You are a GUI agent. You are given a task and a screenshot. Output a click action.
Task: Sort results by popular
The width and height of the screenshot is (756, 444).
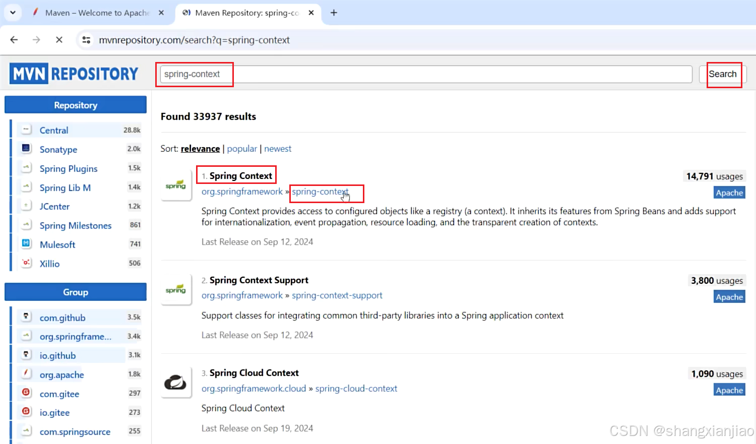tap(242, 149)
